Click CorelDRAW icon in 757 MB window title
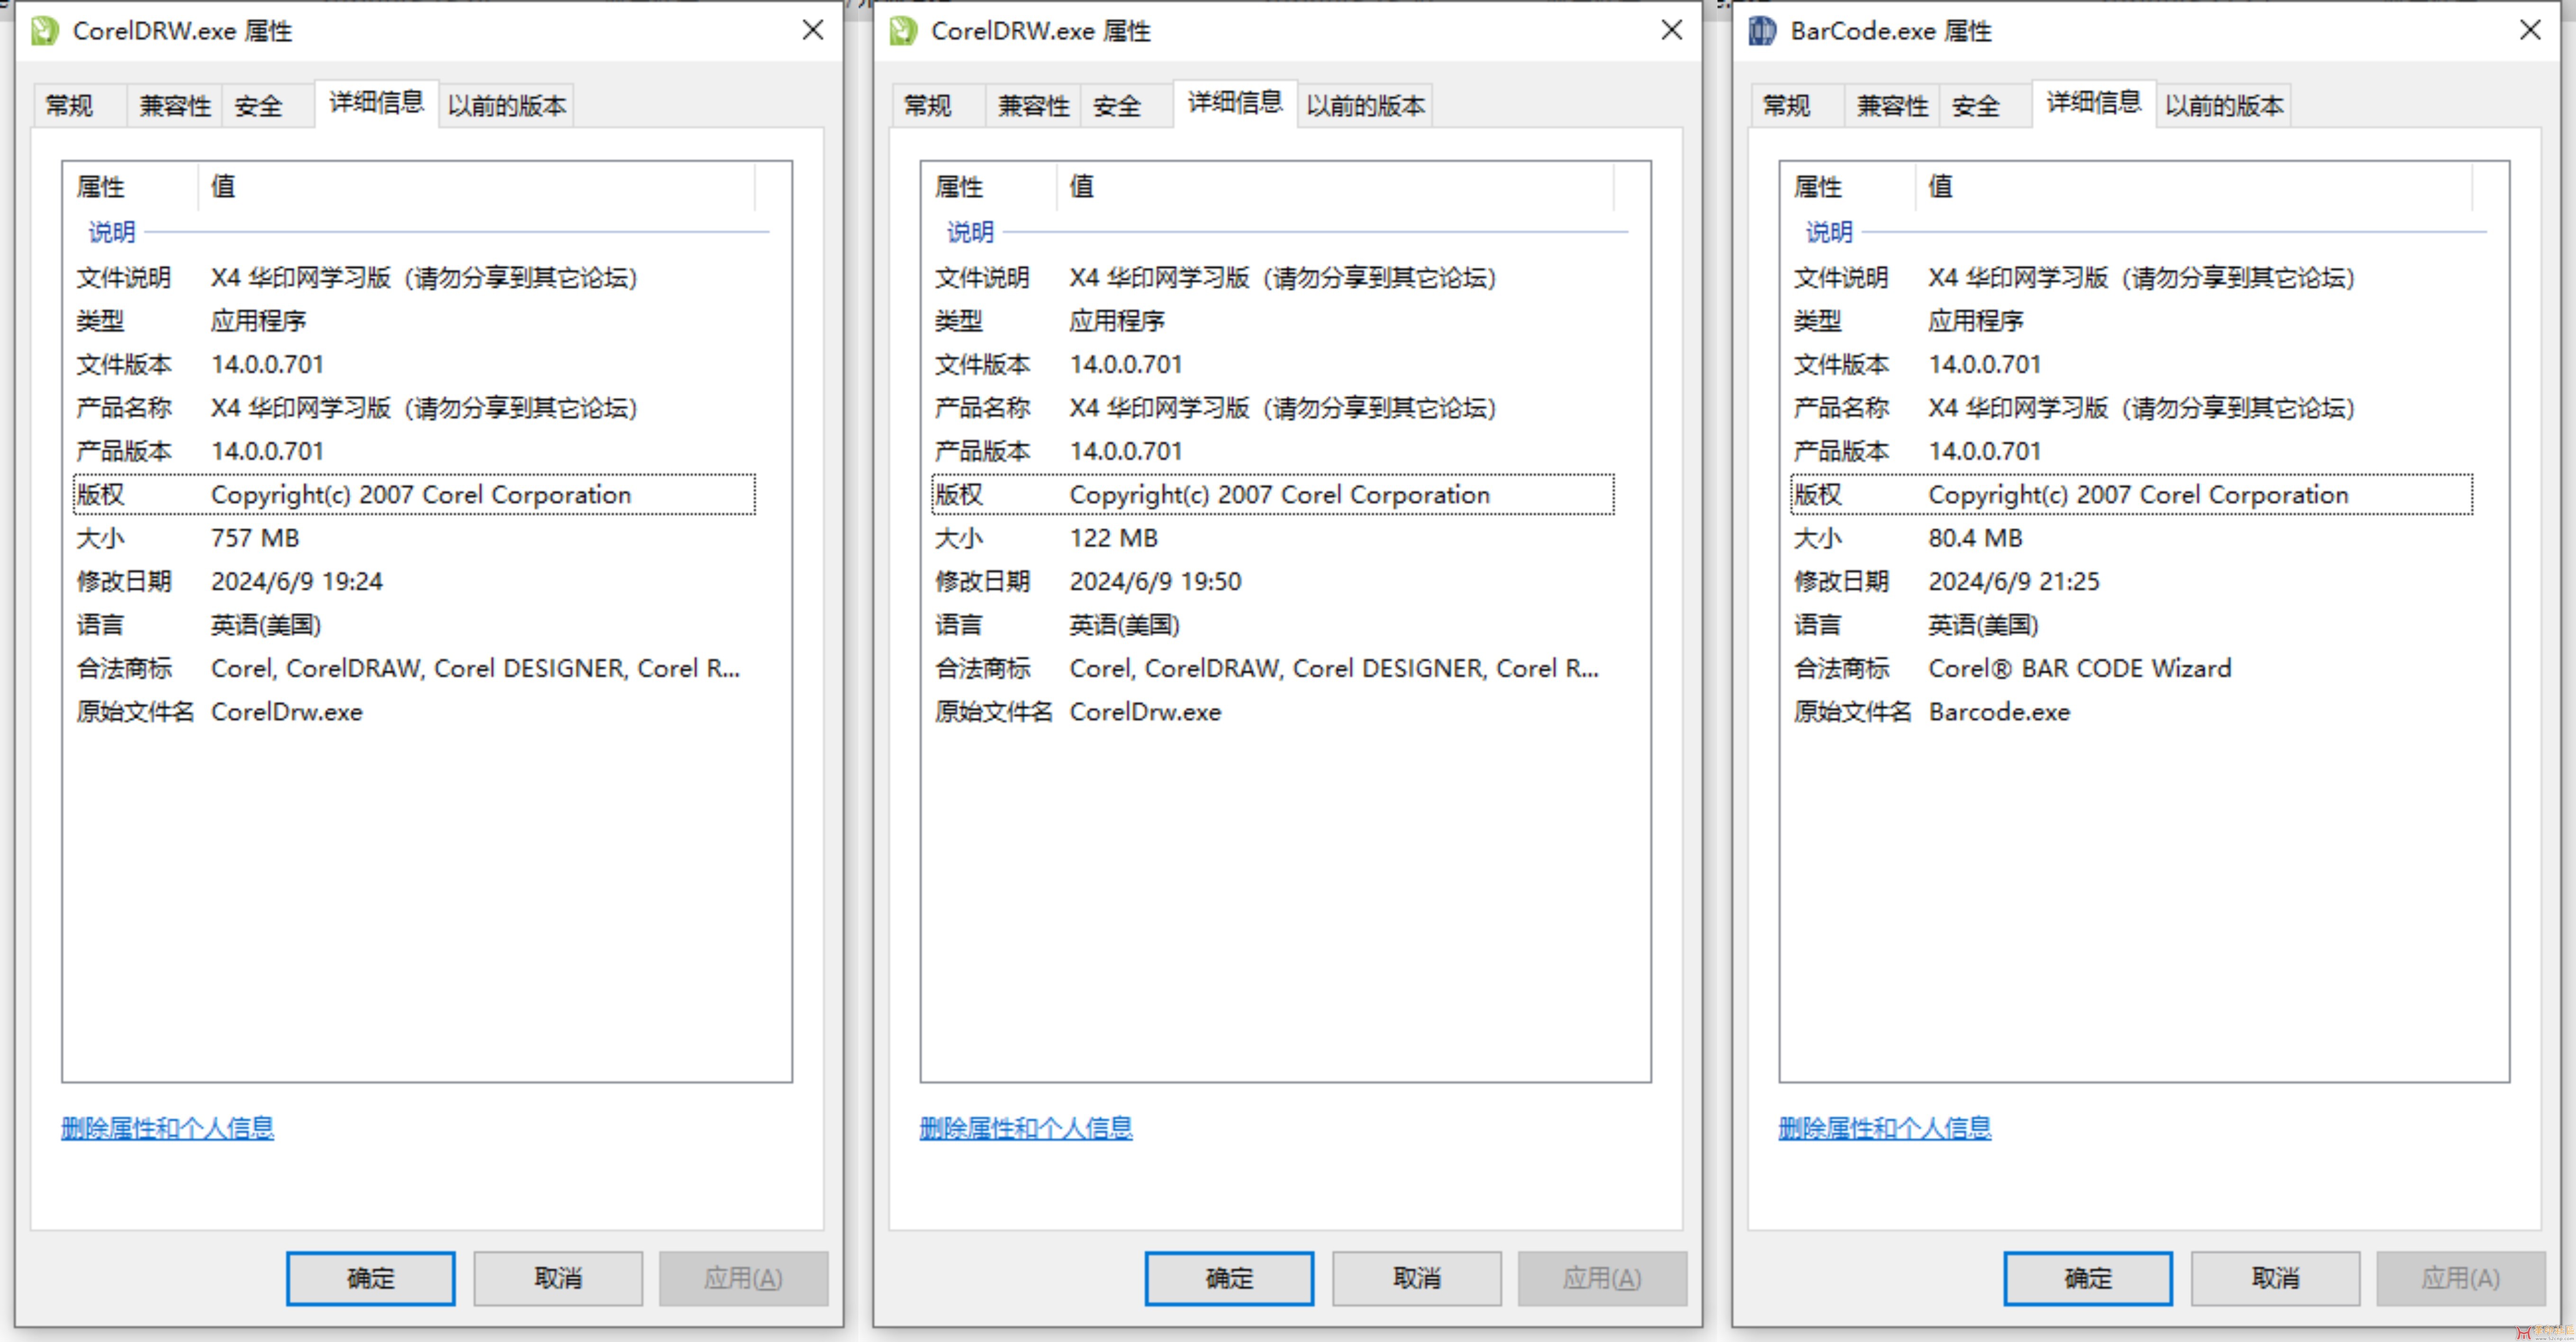 click(x=44, y=31)
